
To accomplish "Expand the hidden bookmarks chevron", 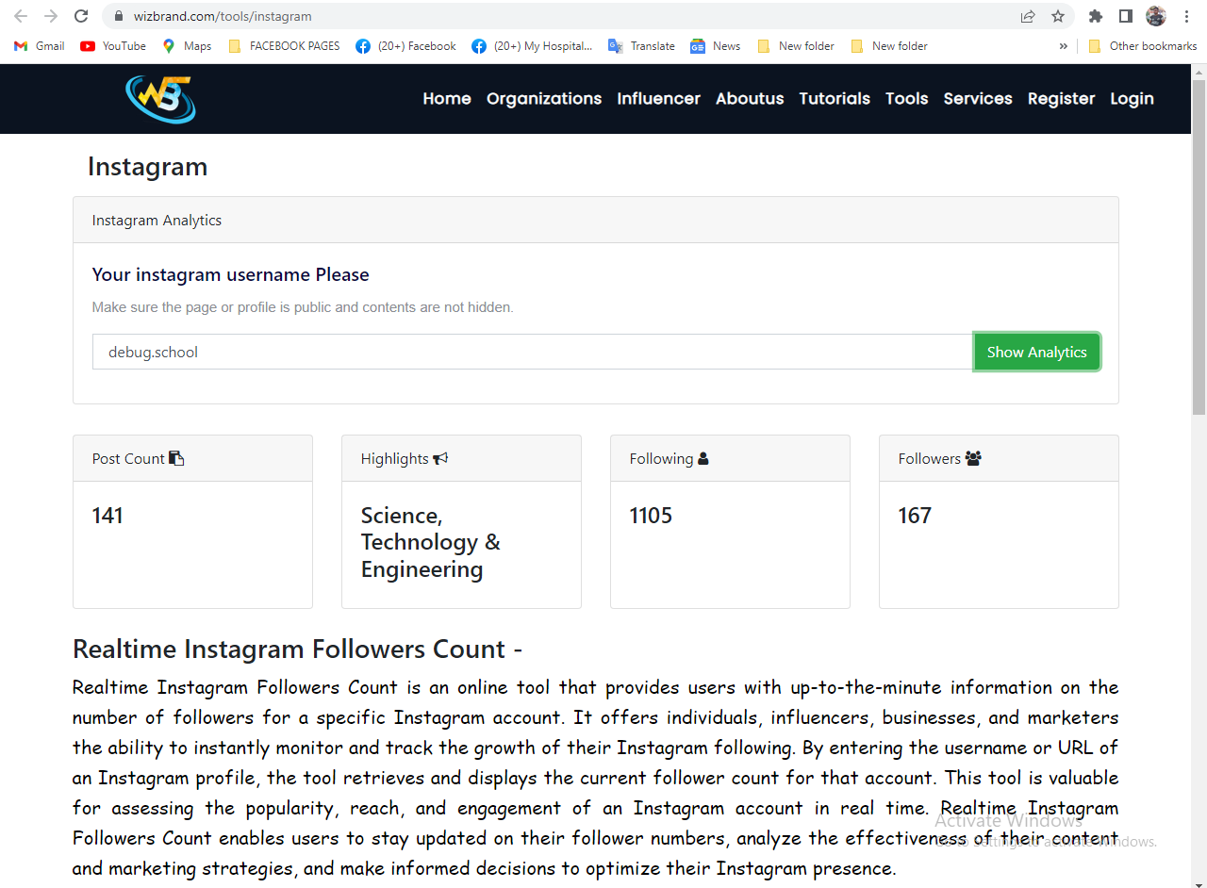I will click(x=1064, y=46).
